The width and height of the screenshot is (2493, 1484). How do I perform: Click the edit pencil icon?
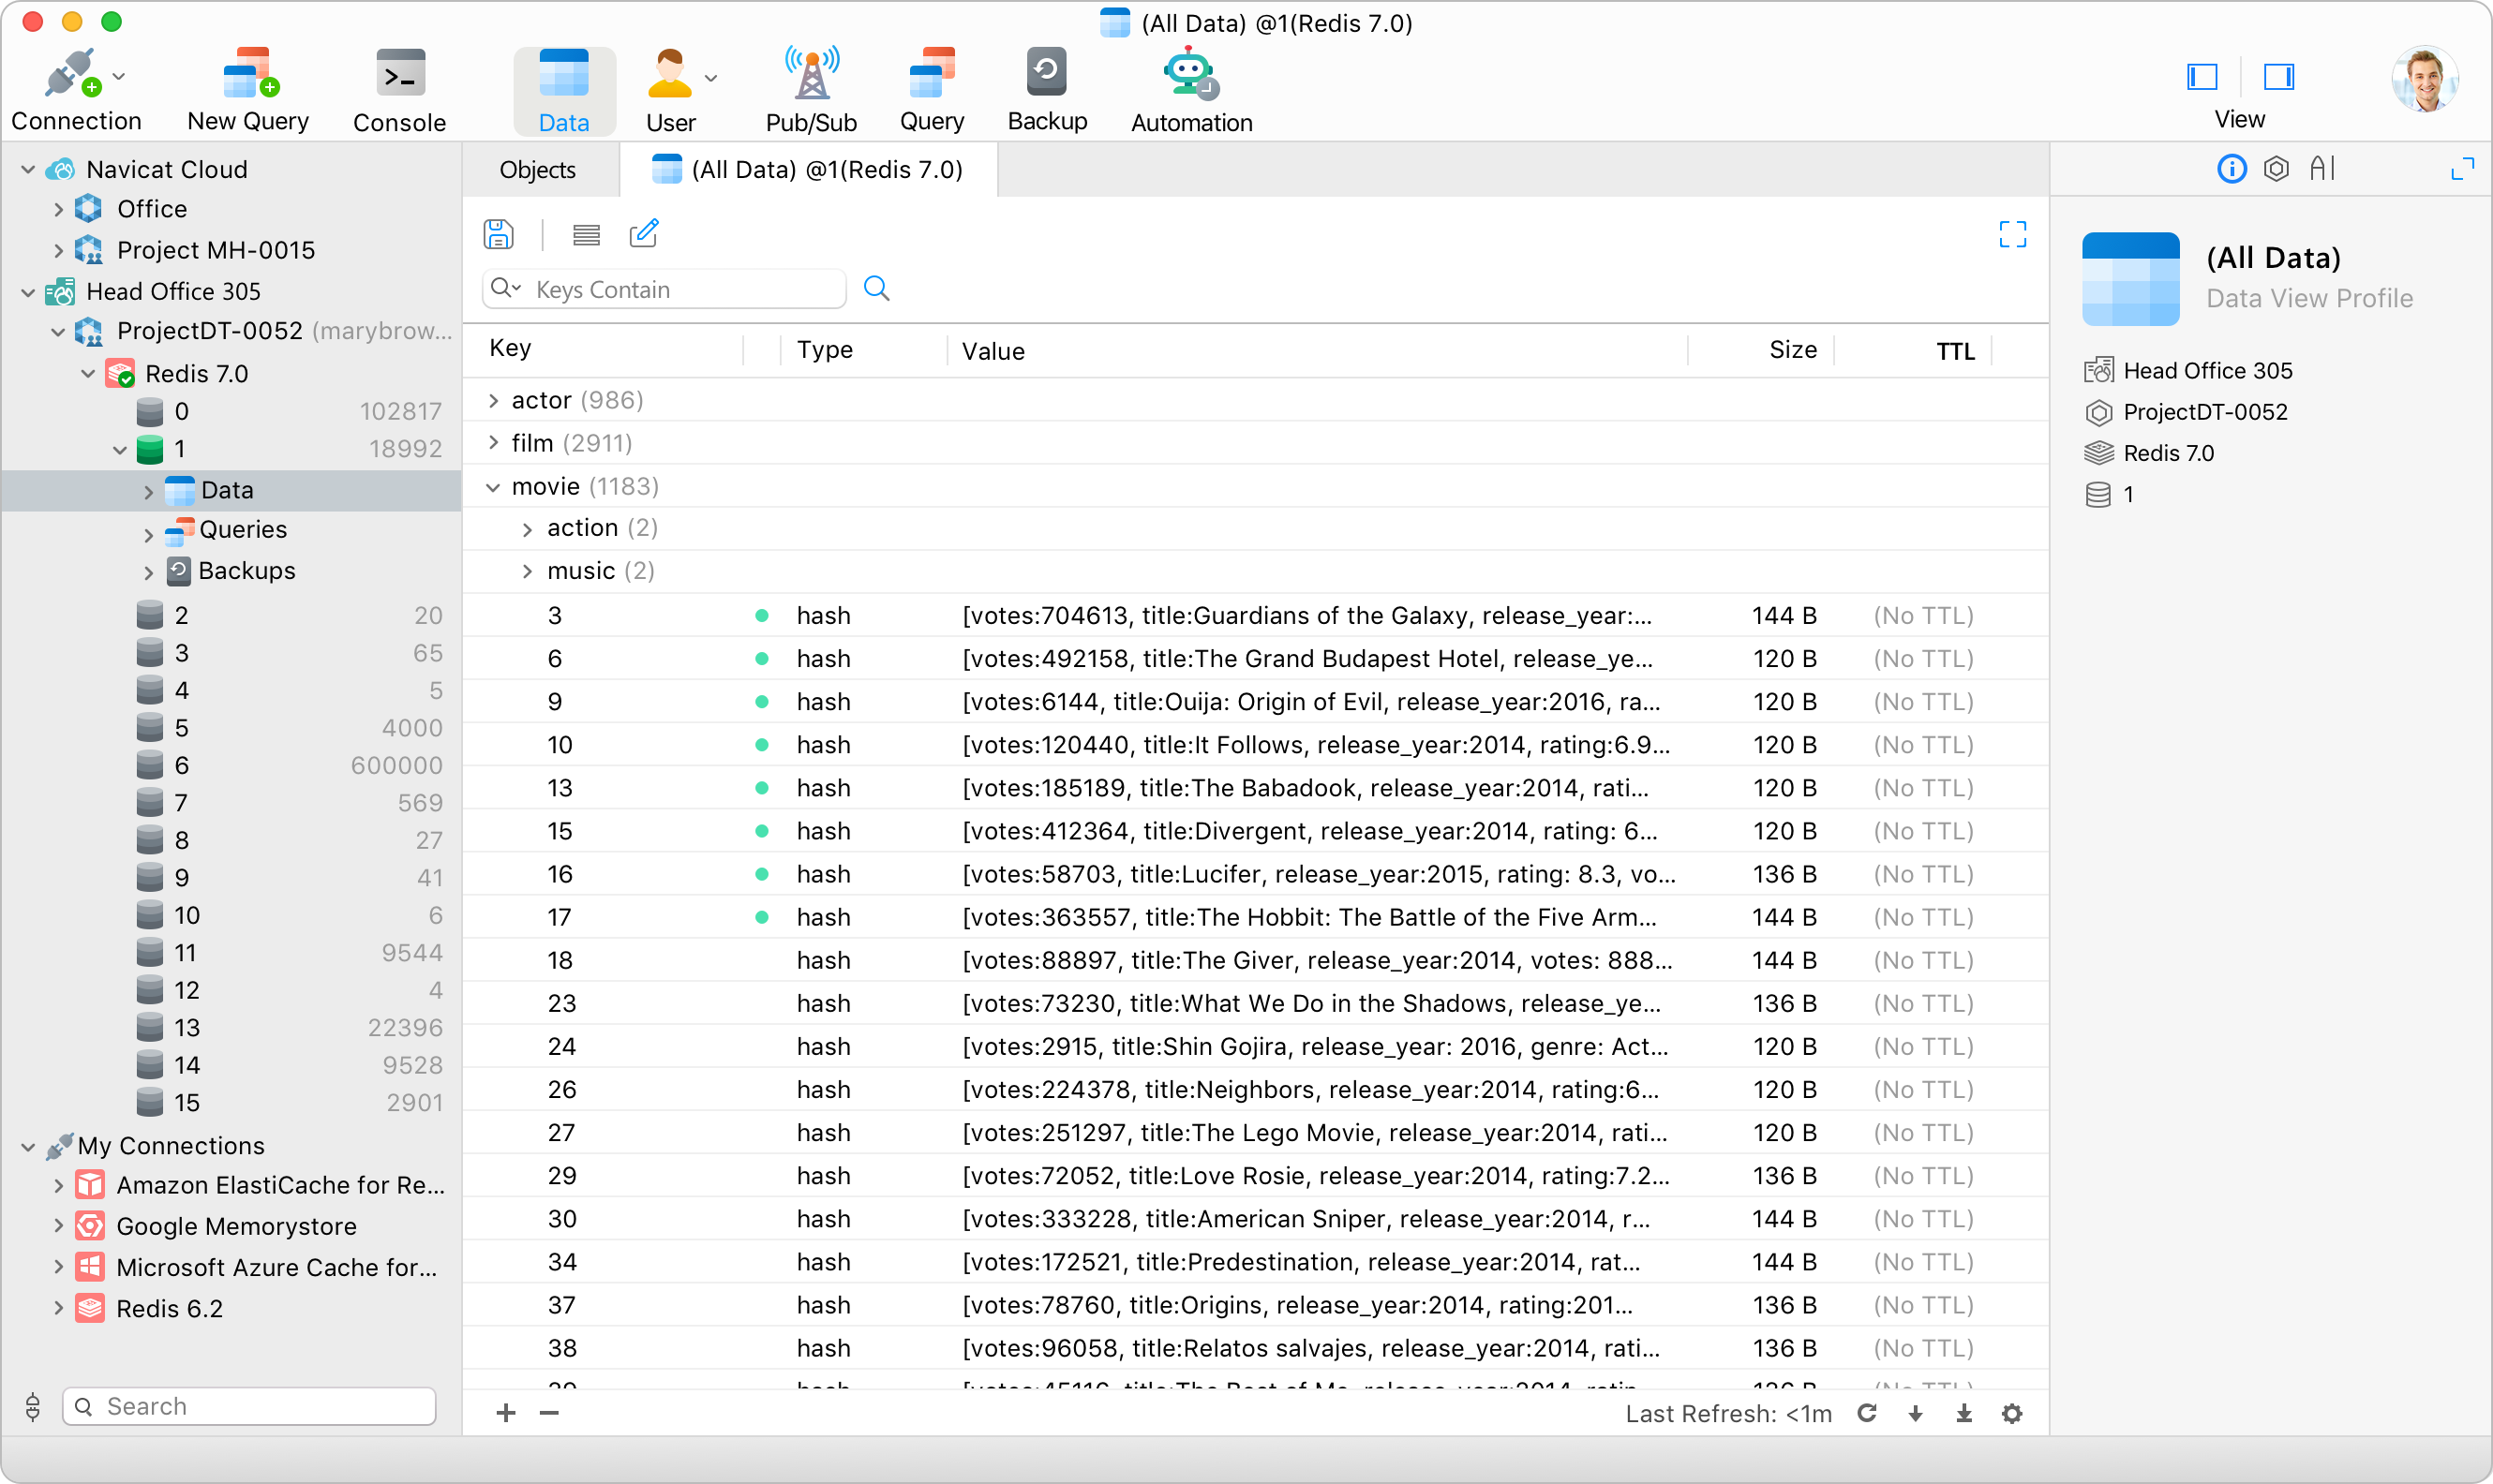coord(643,234)
